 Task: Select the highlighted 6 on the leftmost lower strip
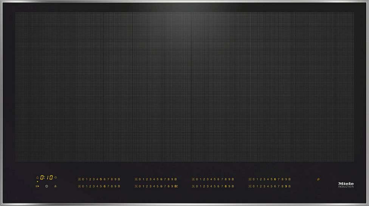pos(104,186)
